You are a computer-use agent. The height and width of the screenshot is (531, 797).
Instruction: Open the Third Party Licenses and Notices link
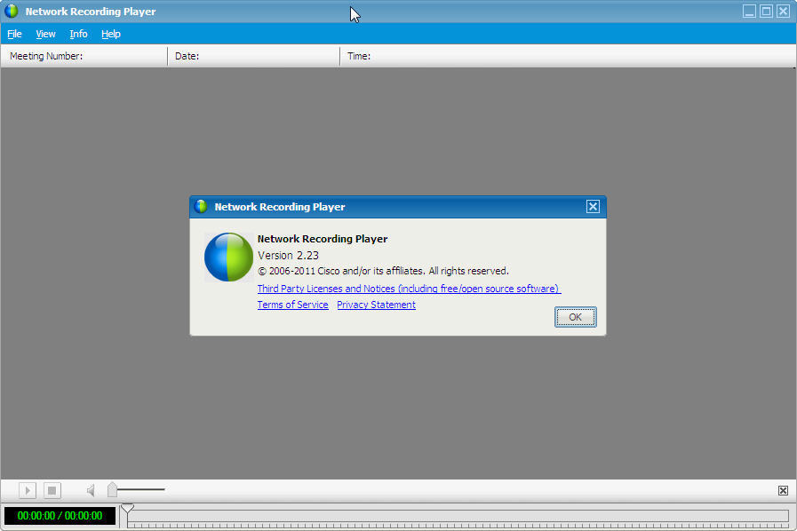(408, 288)
